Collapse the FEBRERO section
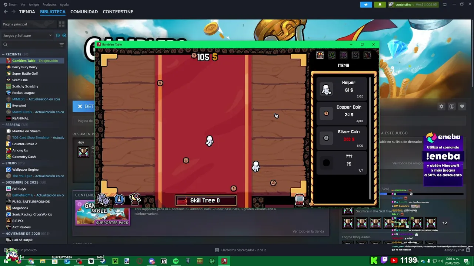474x266 pixels. tap(17, 125)
